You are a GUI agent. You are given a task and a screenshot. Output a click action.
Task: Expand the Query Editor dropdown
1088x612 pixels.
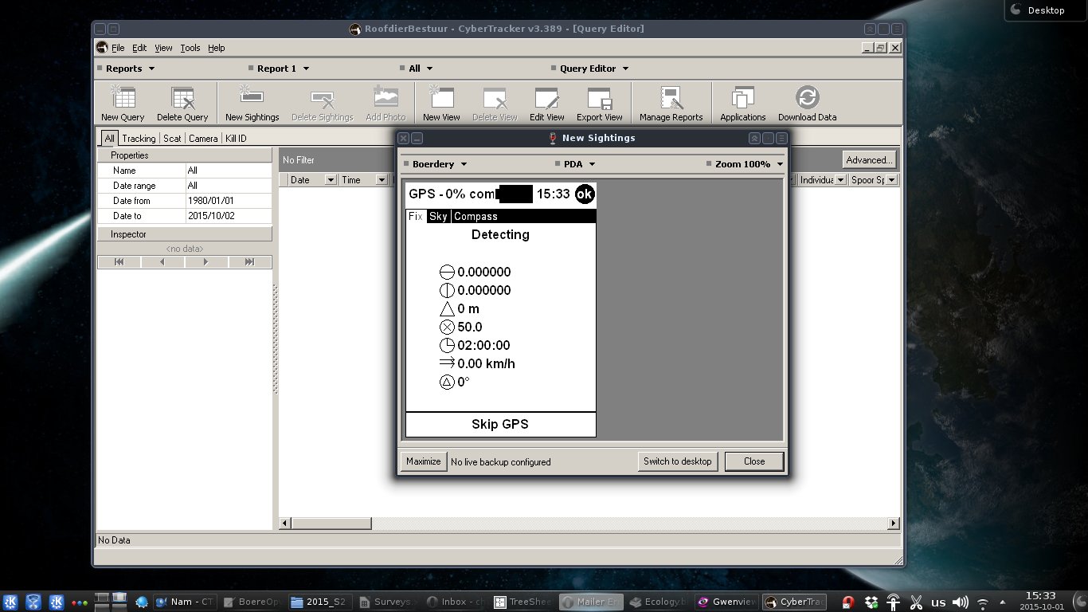(x=593, y=69)
